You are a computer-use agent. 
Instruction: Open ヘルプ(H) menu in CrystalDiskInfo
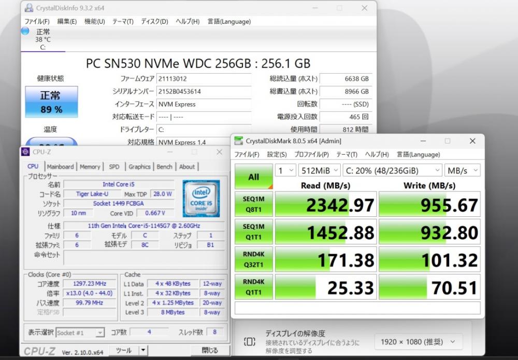tap(188, 21)
